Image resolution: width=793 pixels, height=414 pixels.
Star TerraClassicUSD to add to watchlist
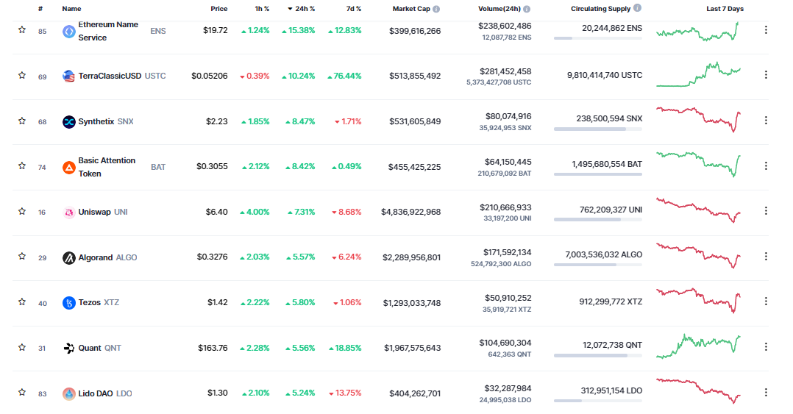click(22, 75)
